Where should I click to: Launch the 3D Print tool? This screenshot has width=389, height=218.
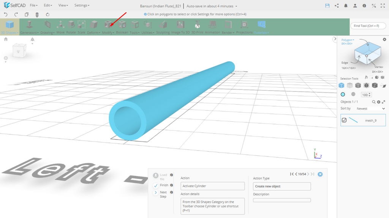coord(197,27)
